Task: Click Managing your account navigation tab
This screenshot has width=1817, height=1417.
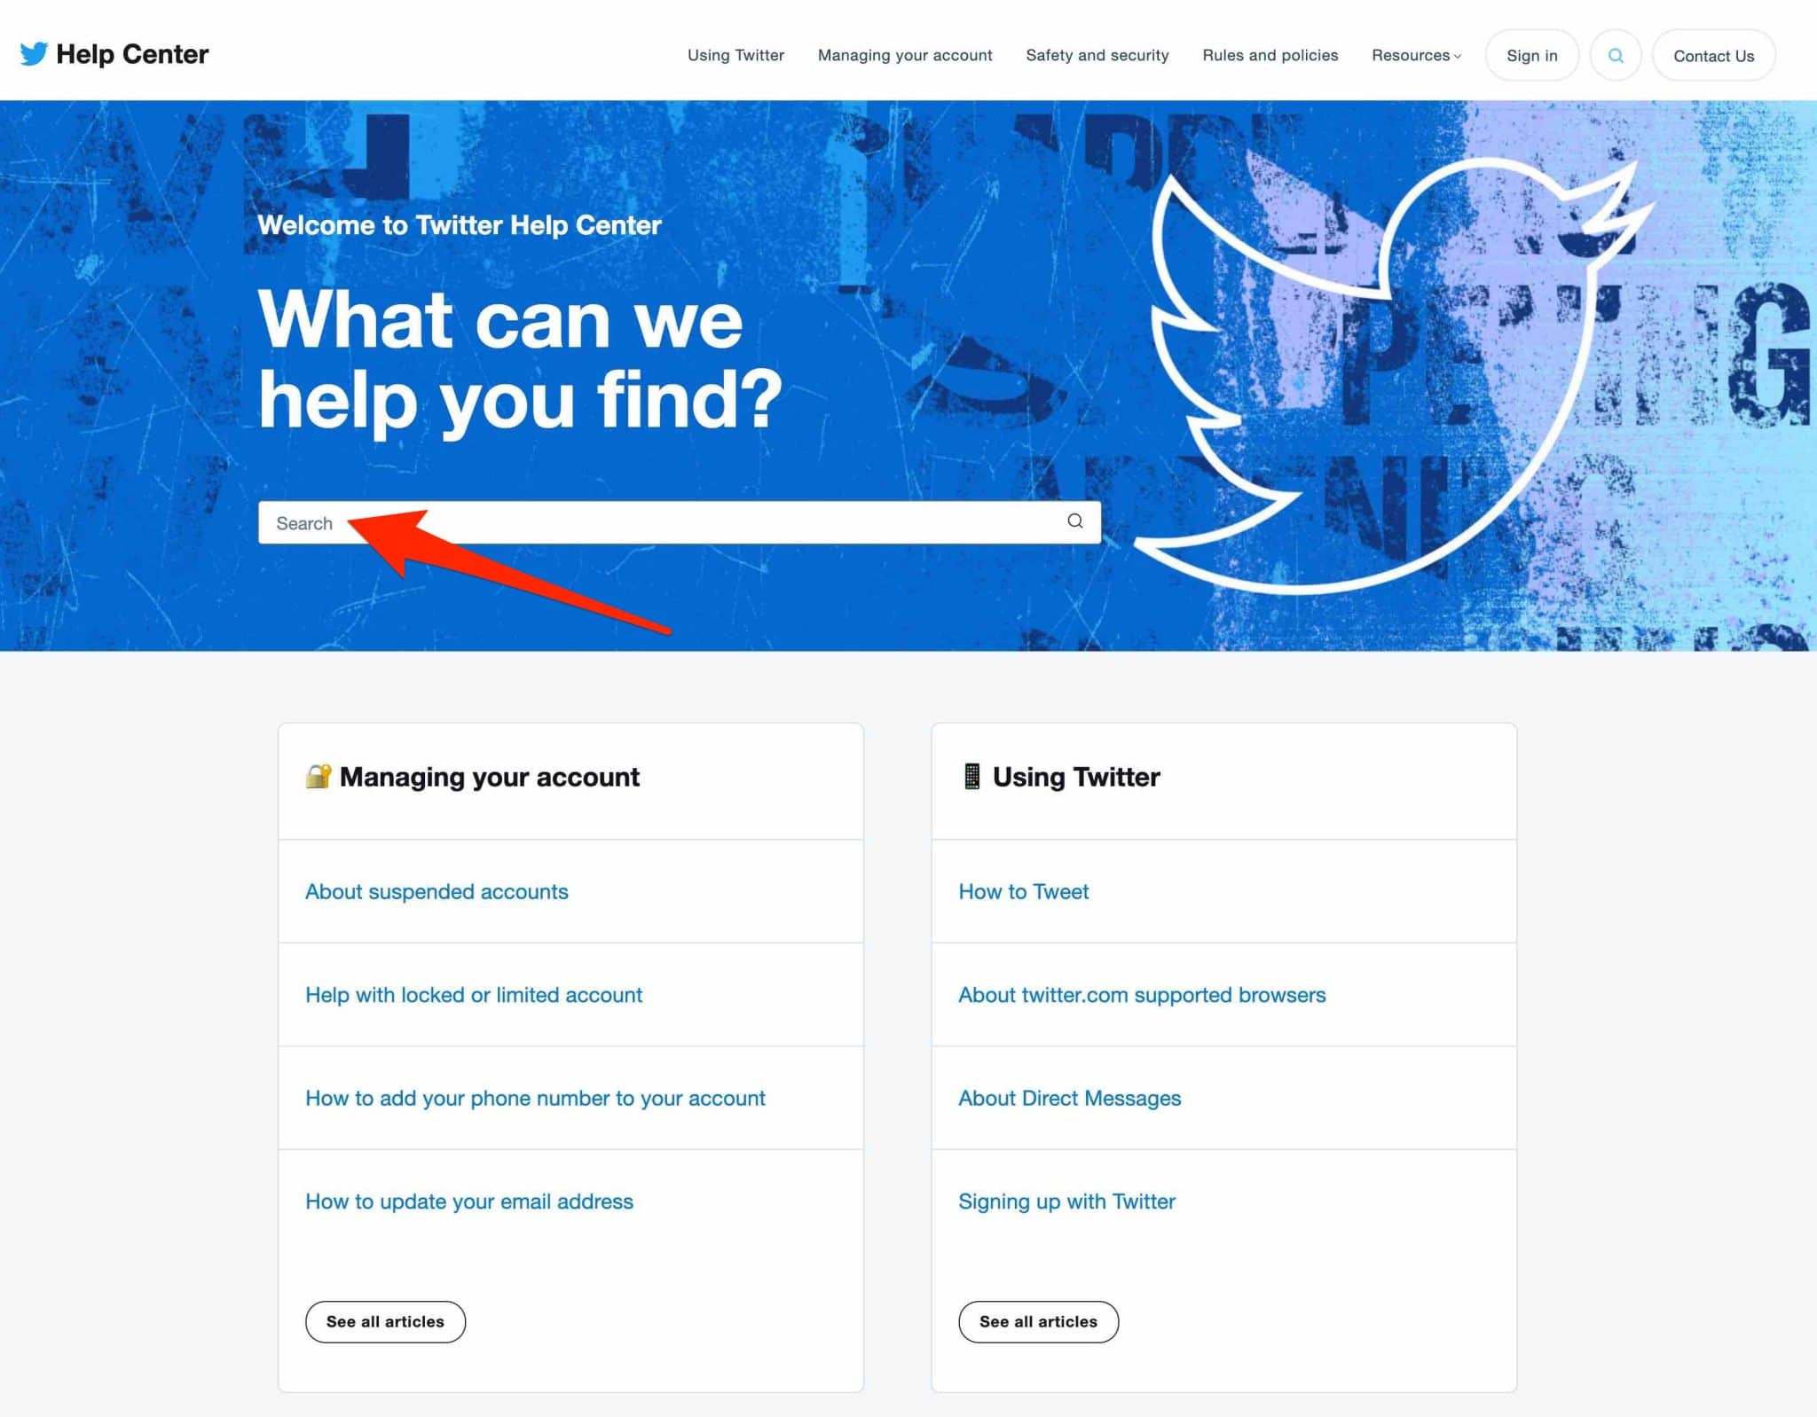Action: pyautogui.click(x=906, y=55)
